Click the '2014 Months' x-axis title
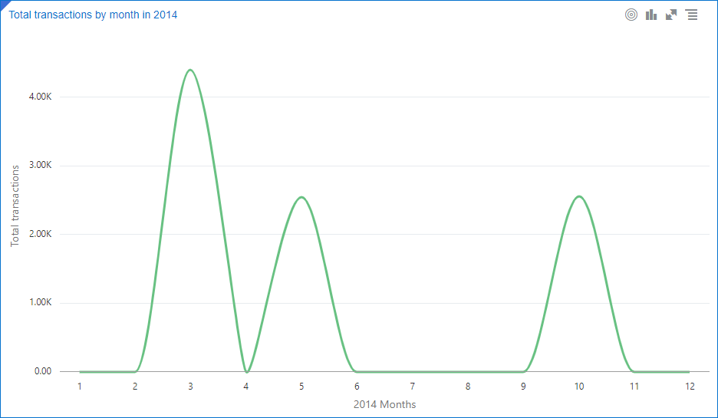This screenshot has width=718, height=418. pos(384,404)
